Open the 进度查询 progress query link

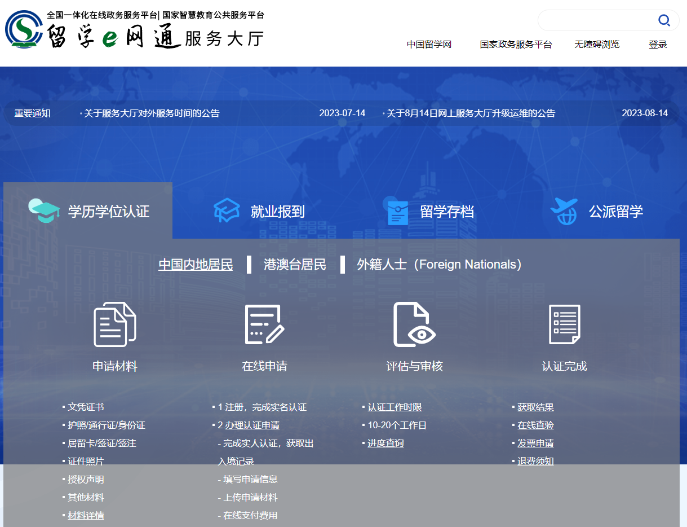pyautogui.click(x=385, y=443)
